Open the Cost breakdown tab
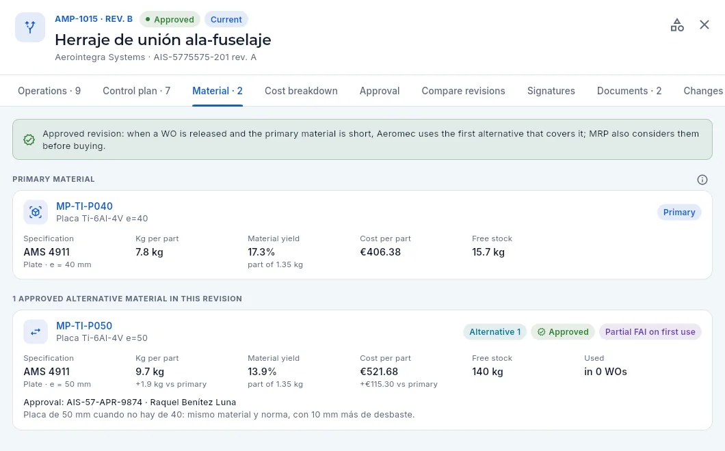This screenshot has width=725, height=451. pyautogui.click(x=301, y=91)
